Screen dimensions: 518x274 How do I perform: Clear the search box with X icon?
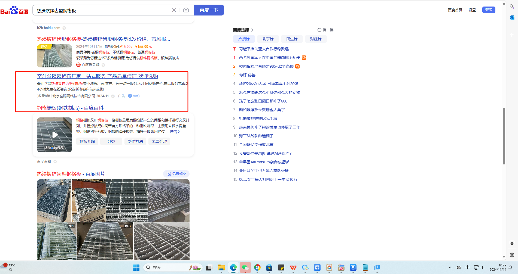(x=174, y=10)
